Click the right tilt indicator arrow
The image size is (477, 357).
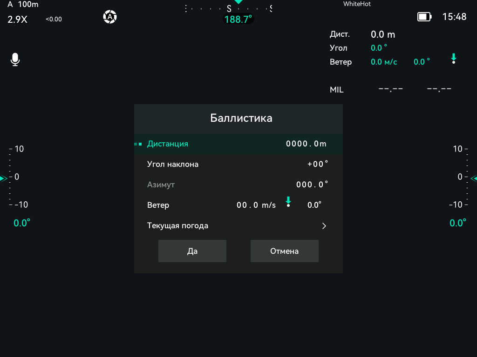[474, 178]
